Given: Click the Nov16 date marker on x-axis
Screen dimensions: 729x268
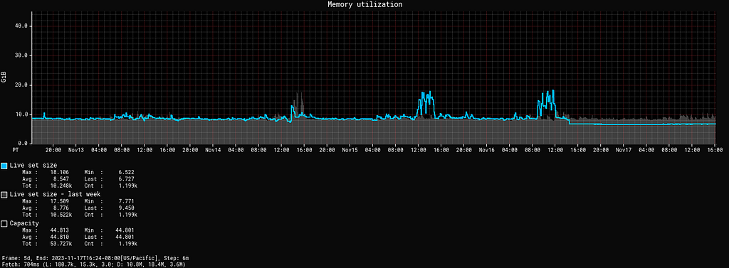Looking at the screenshot, I should (x=486, y=150).
